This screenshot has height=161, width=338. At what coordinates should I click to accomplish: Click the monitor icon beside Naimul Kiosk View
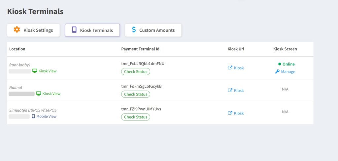click(x=39, y=94)
